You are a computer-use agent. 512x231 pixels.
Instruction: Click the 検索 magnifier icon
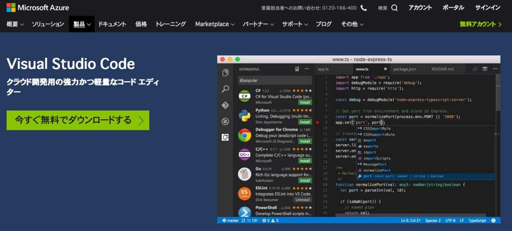[394, 8]
